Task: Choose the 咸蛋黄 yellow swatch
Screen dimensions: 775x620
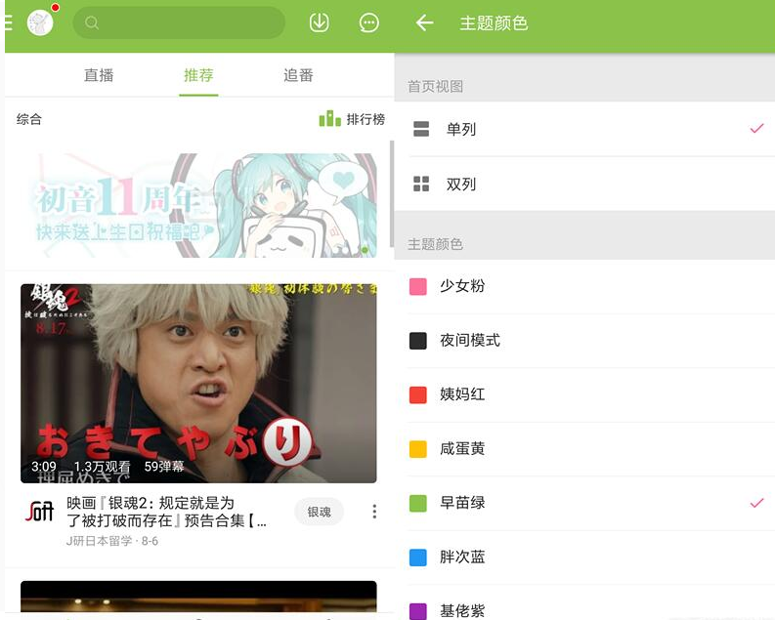Action: click(418, 449)
